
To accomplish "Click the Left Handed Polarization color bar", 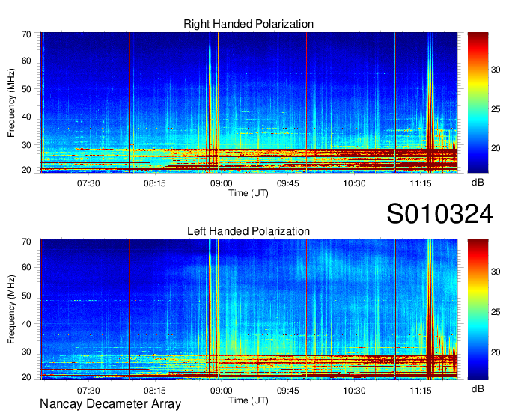I will (478, 310).
